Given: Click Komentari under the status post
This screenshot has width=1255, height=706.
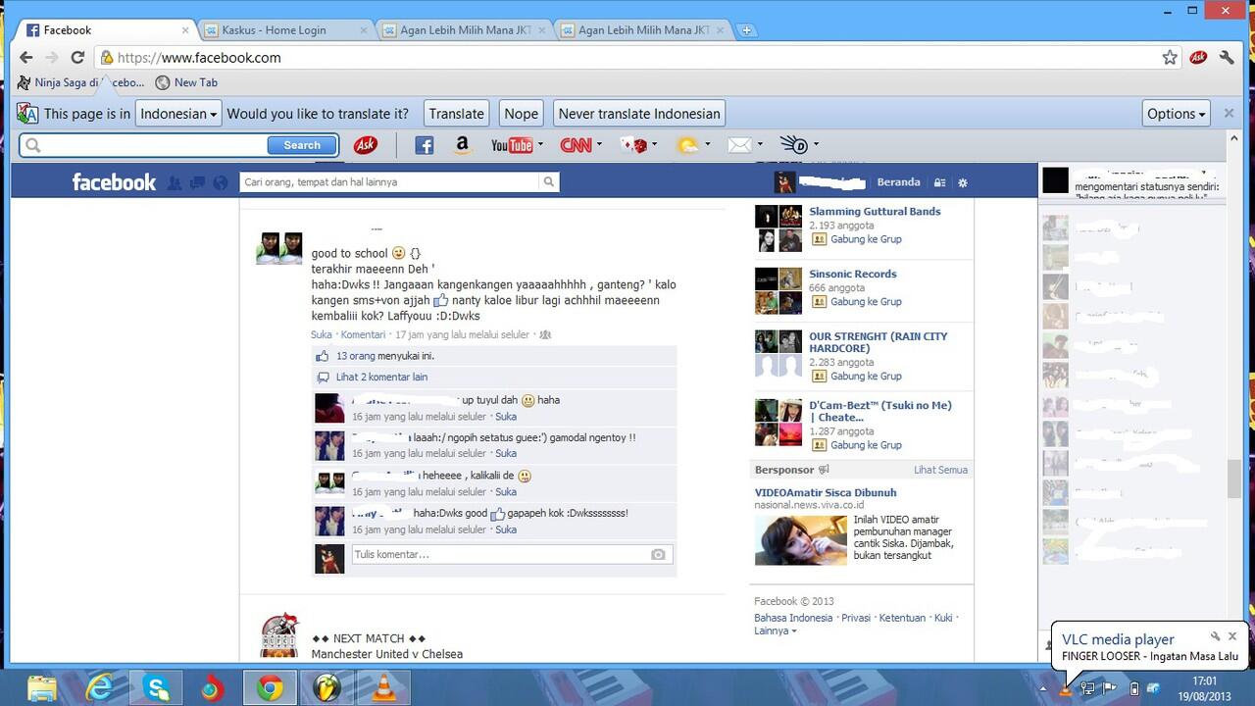Looking at the screenshot, I should [x=363, y=334].
